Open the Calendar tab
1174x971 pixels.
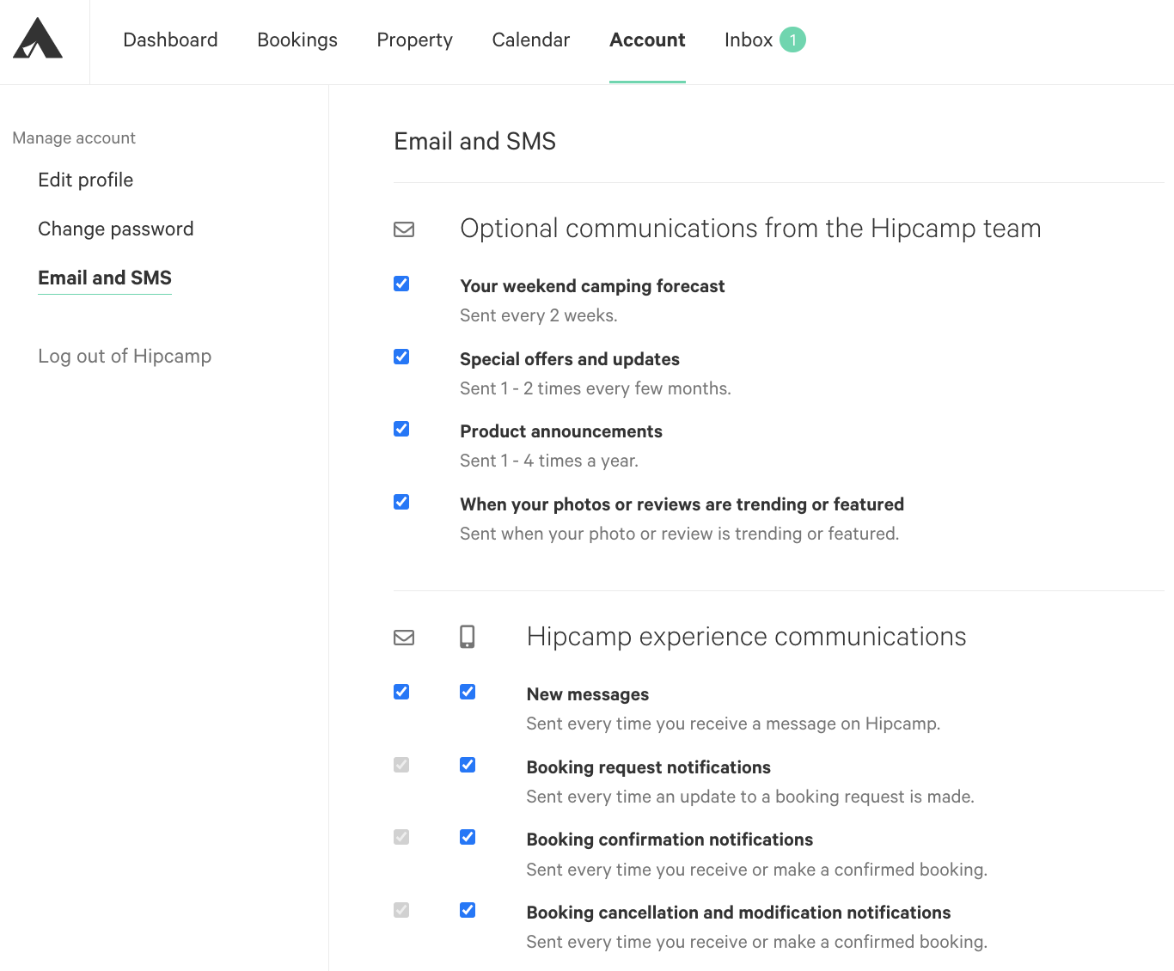point(531,40)
